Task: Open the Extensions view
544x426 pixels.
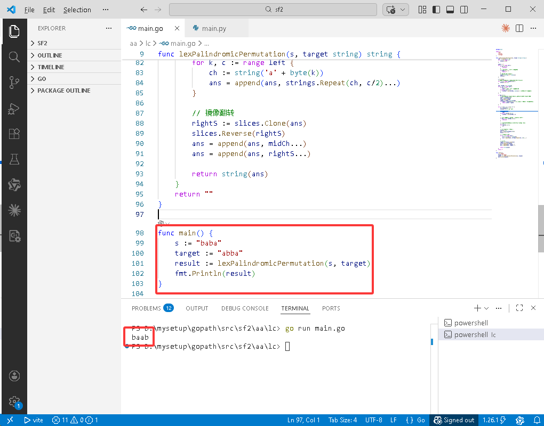Action: coord(14,134)
